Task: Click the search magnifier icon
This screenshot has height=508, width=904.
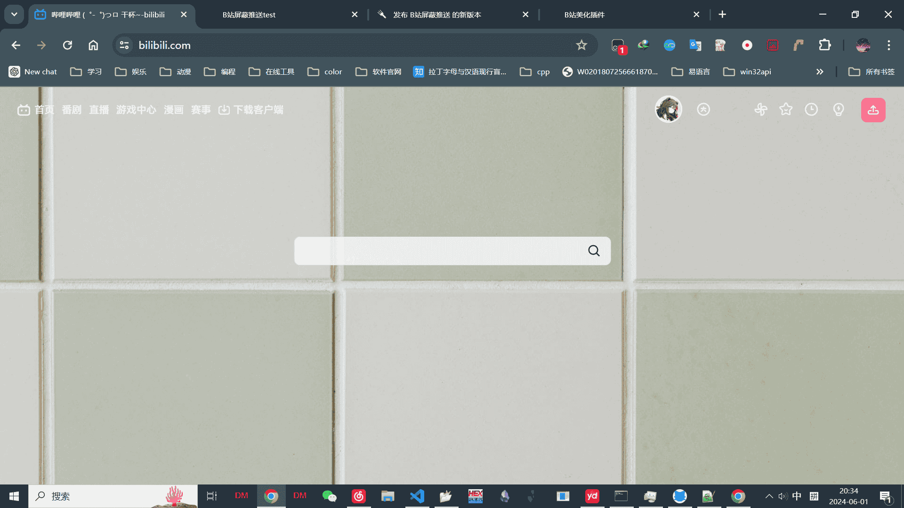Action: coord(594,251)
